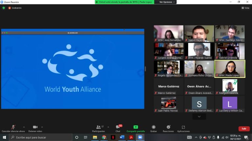
Task: Click the Compartir pantalla icon
Action: click(136, 128)
